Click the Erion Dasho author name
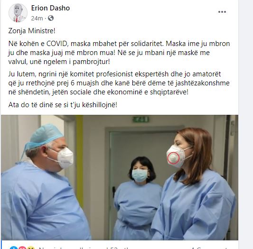 coord(50,8)
